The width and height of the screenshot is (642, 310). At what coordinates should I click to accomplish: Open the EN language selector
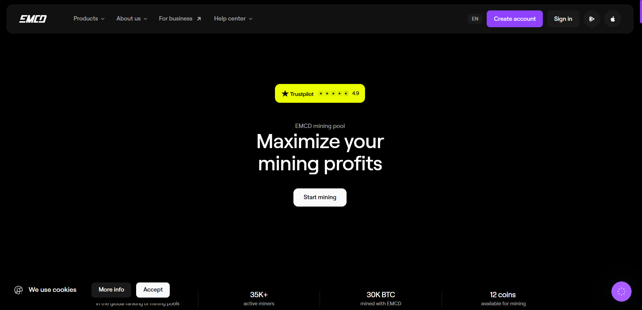coord(475,19)
